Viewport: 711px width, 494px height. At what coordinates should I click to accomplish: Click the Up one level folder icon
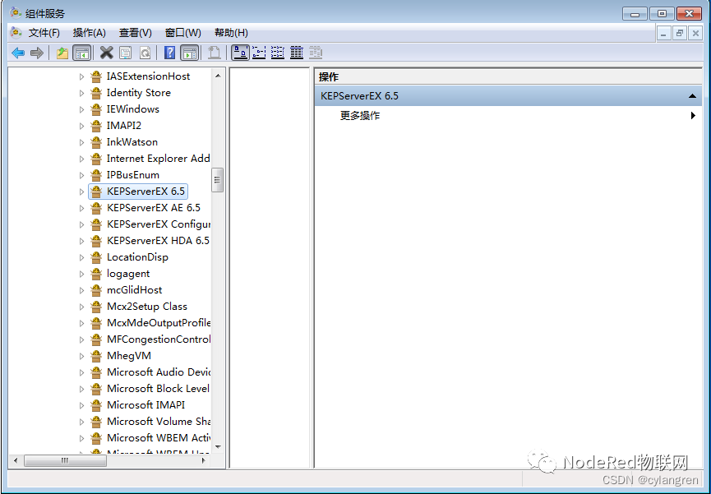(62, 53)
